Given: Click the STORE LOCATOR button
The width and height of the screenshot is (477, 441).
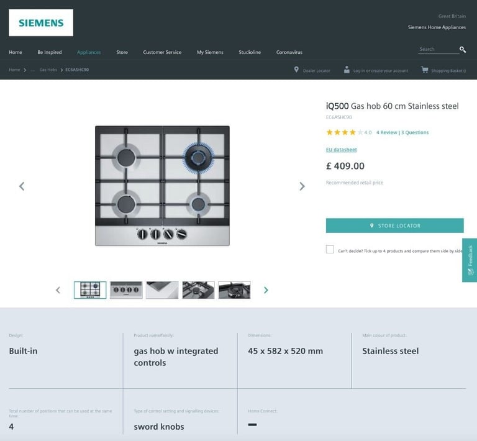Looking at the screenshot, I should click(394, 225).
